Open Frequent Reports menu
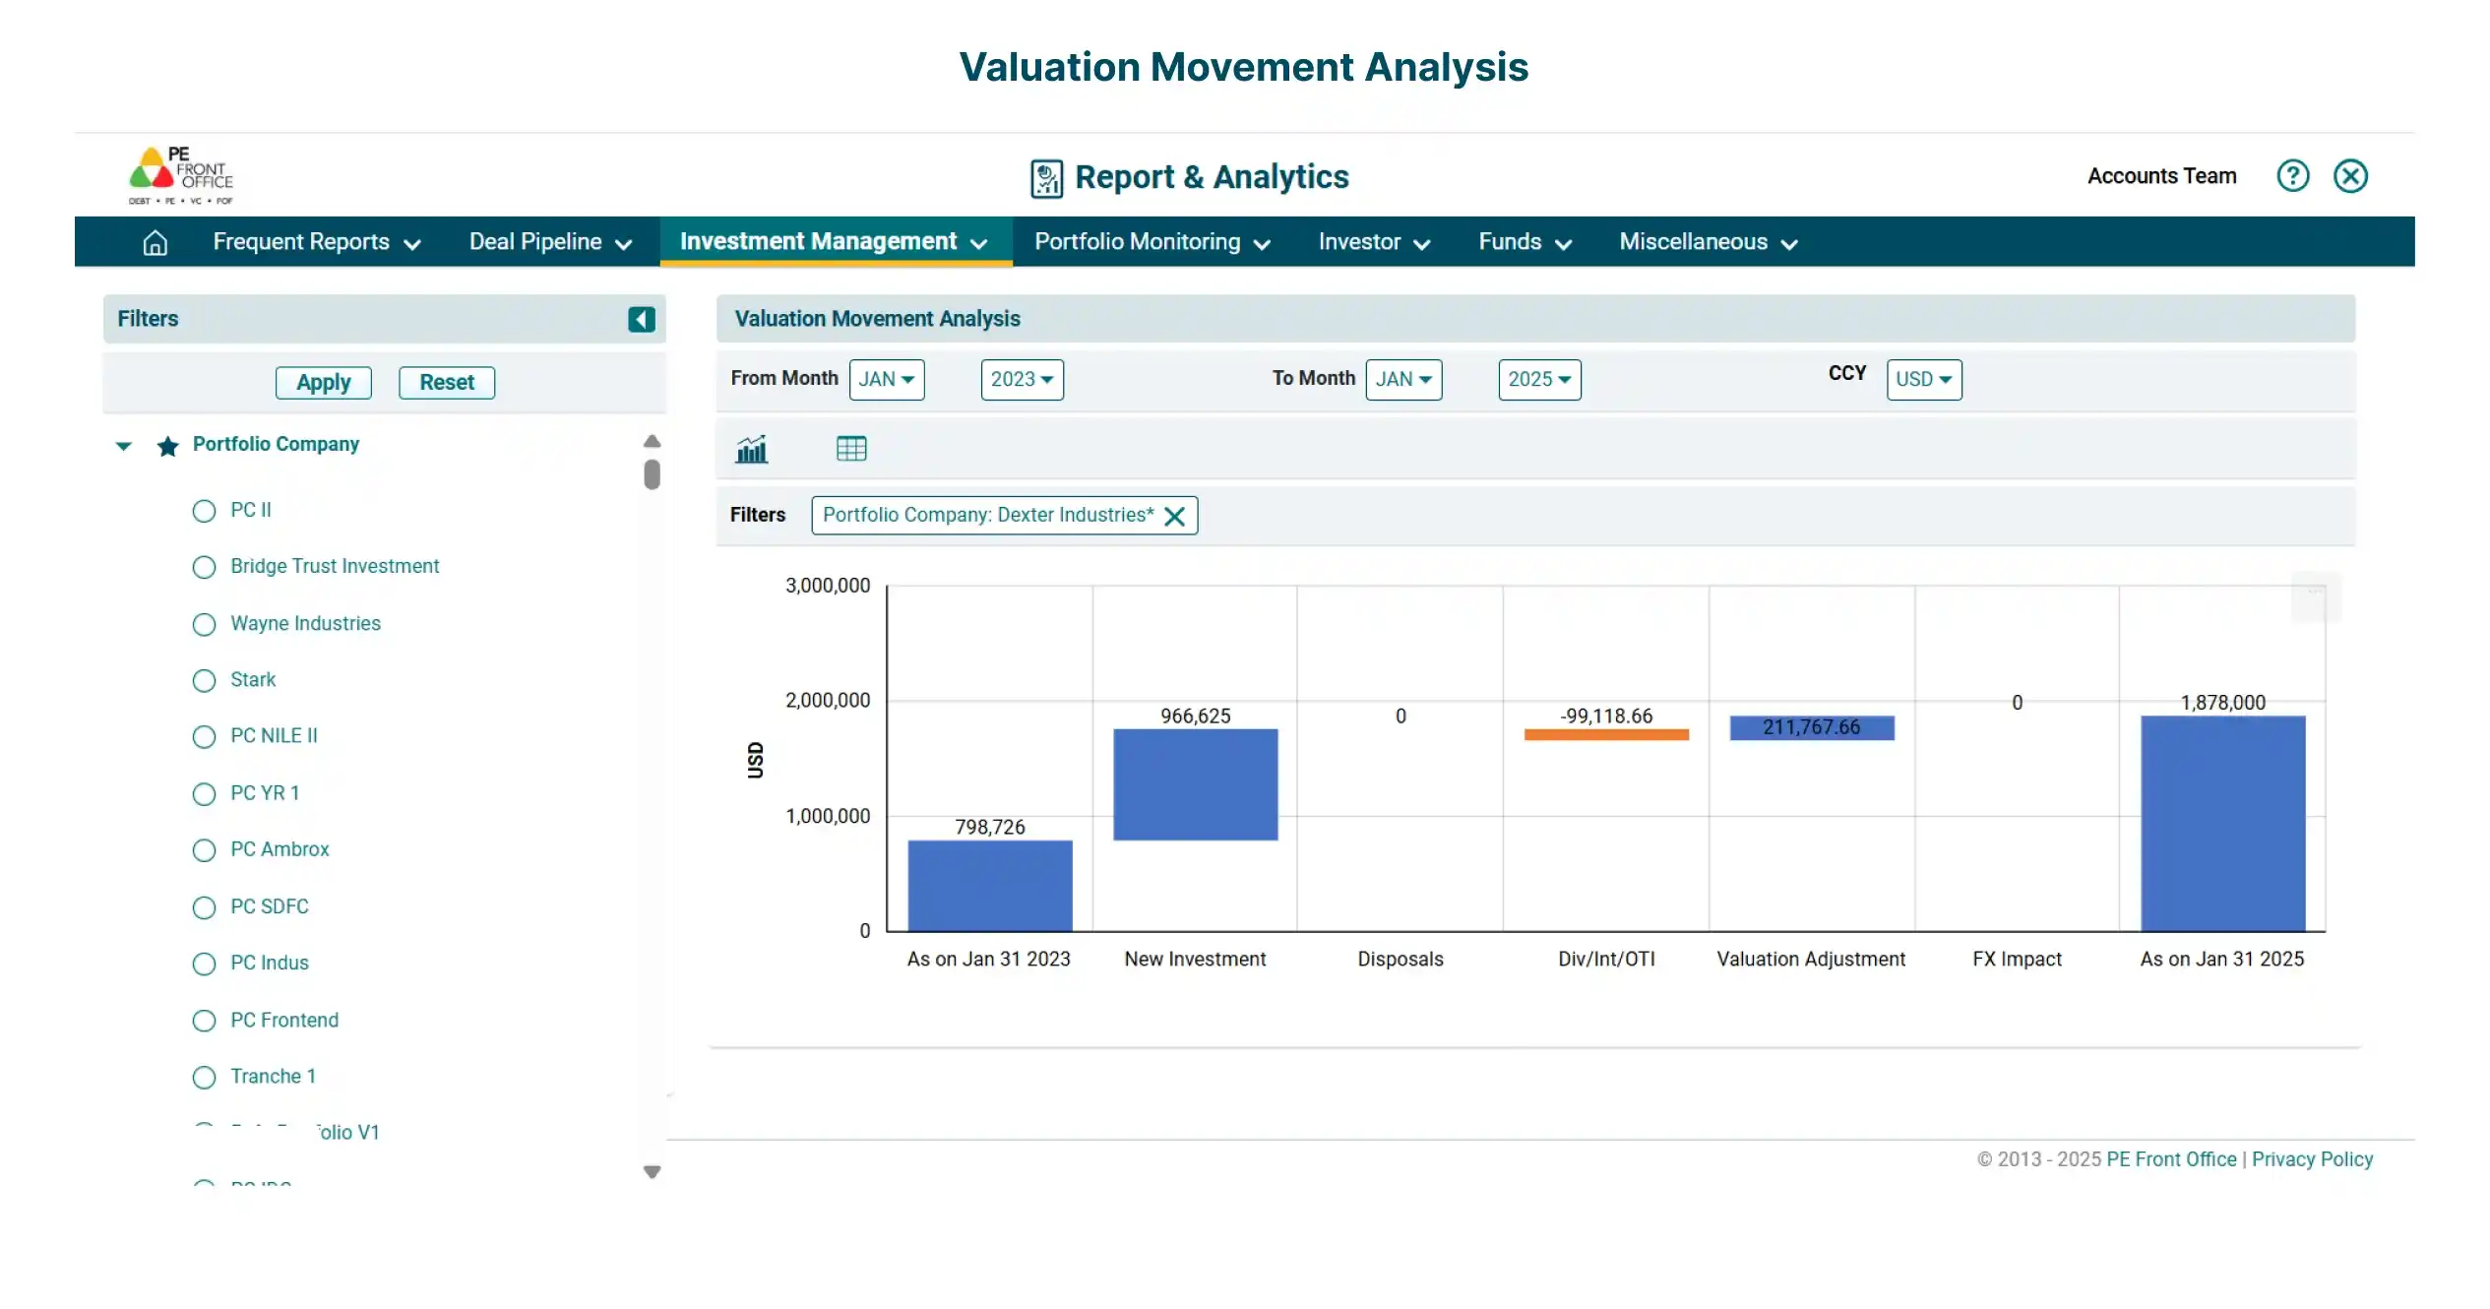The width and height of the screenshot is (2490, 1309). tap(317, 242)
